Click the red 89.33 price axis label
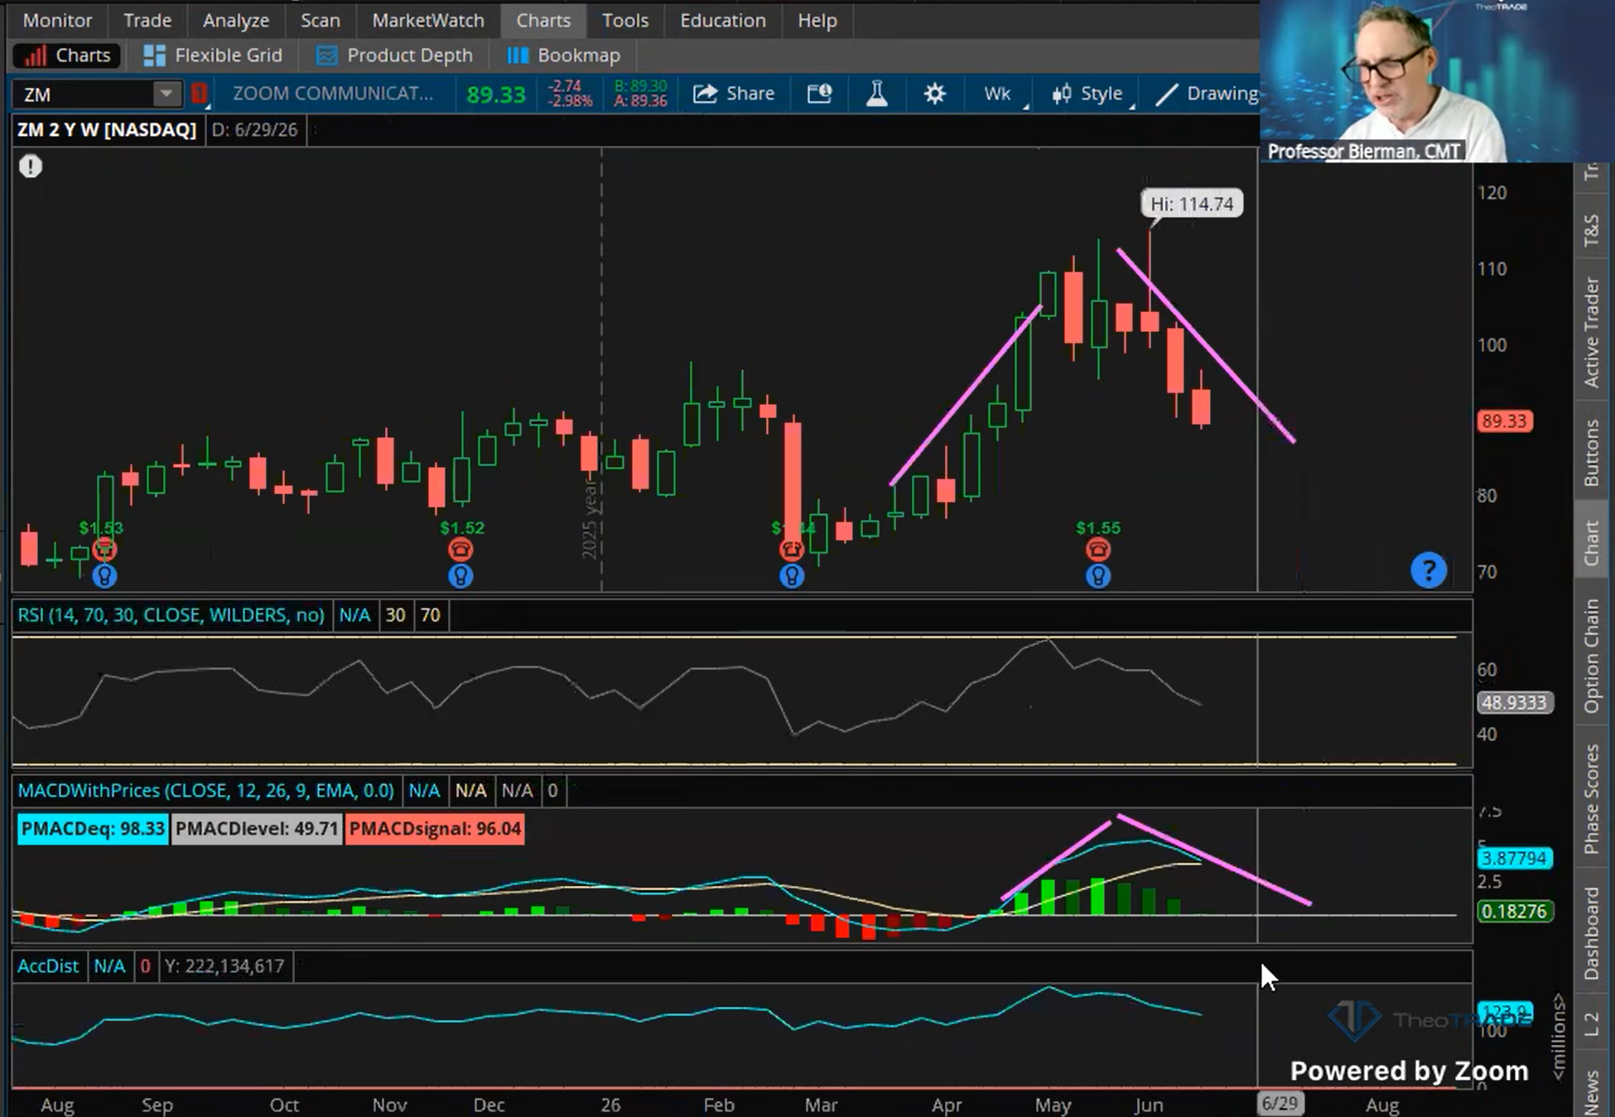This screenshot has width=1615, height=1117. coord(1504,421)
